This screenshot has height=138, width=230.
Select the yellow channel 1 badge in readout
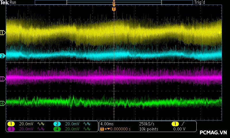coord(11,124)
